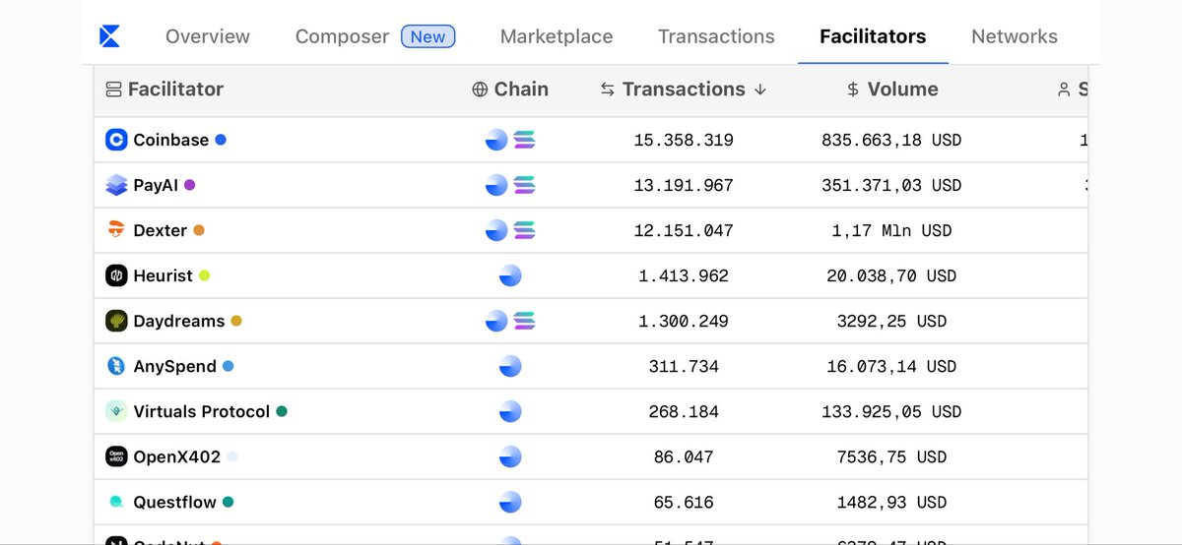
Task: Click the PayAI logo icon
Action: 116,185
